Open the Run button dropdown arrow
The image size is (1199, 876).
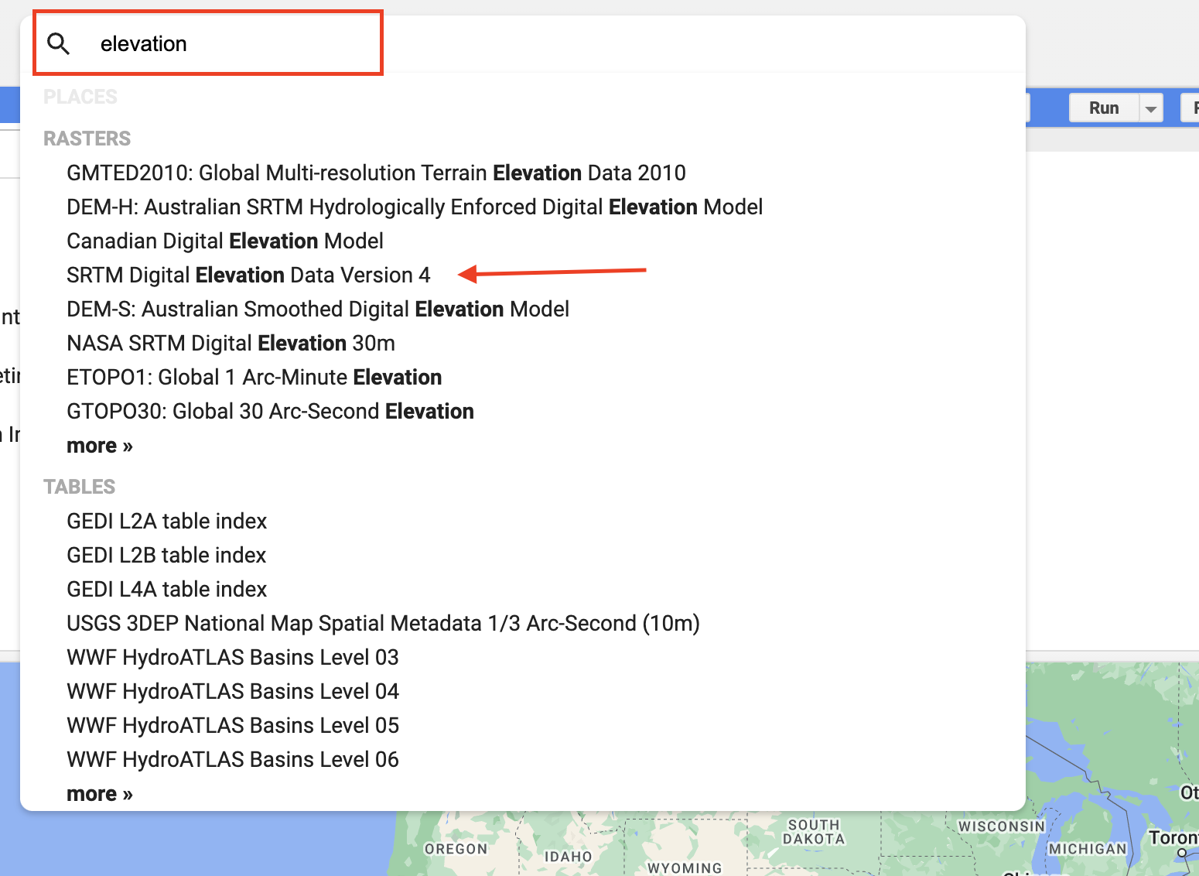pos(1150,108)
